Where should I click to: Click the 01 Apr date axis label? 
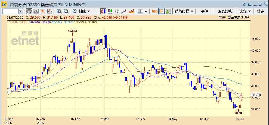point(141,119)
